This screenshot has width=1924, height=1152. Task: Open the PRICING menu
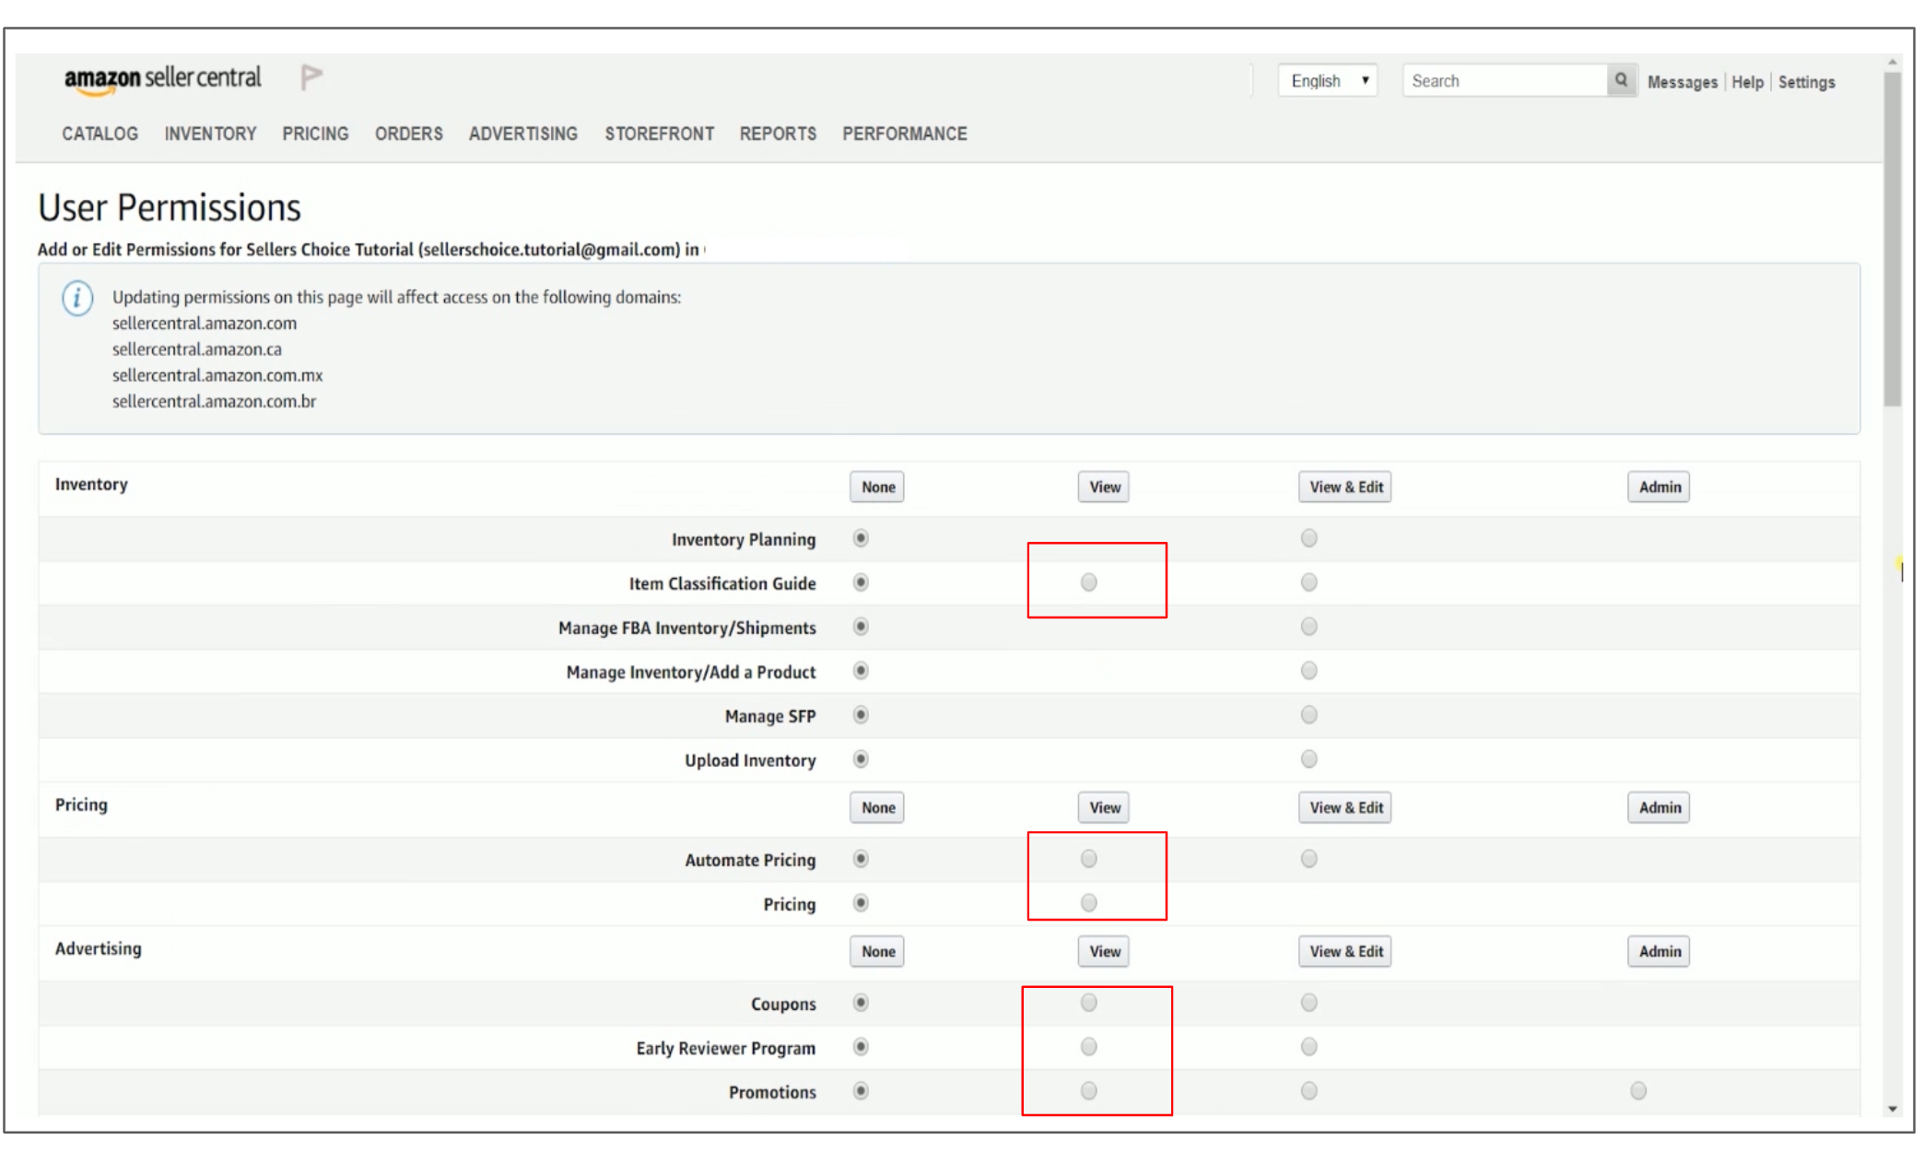(x=315, y=134)
